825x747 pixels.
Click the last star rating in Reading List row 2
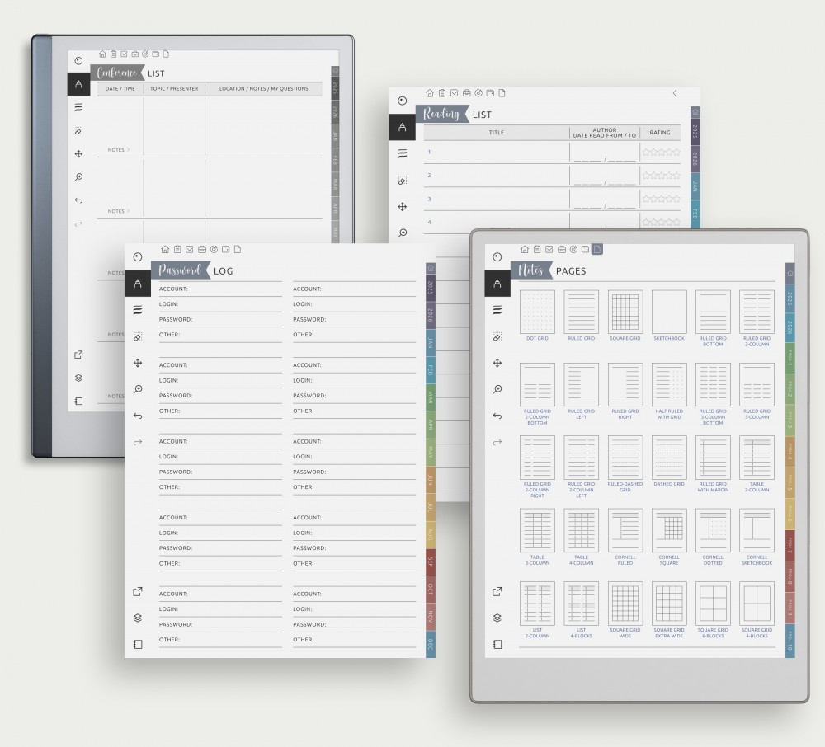[676, 176]
